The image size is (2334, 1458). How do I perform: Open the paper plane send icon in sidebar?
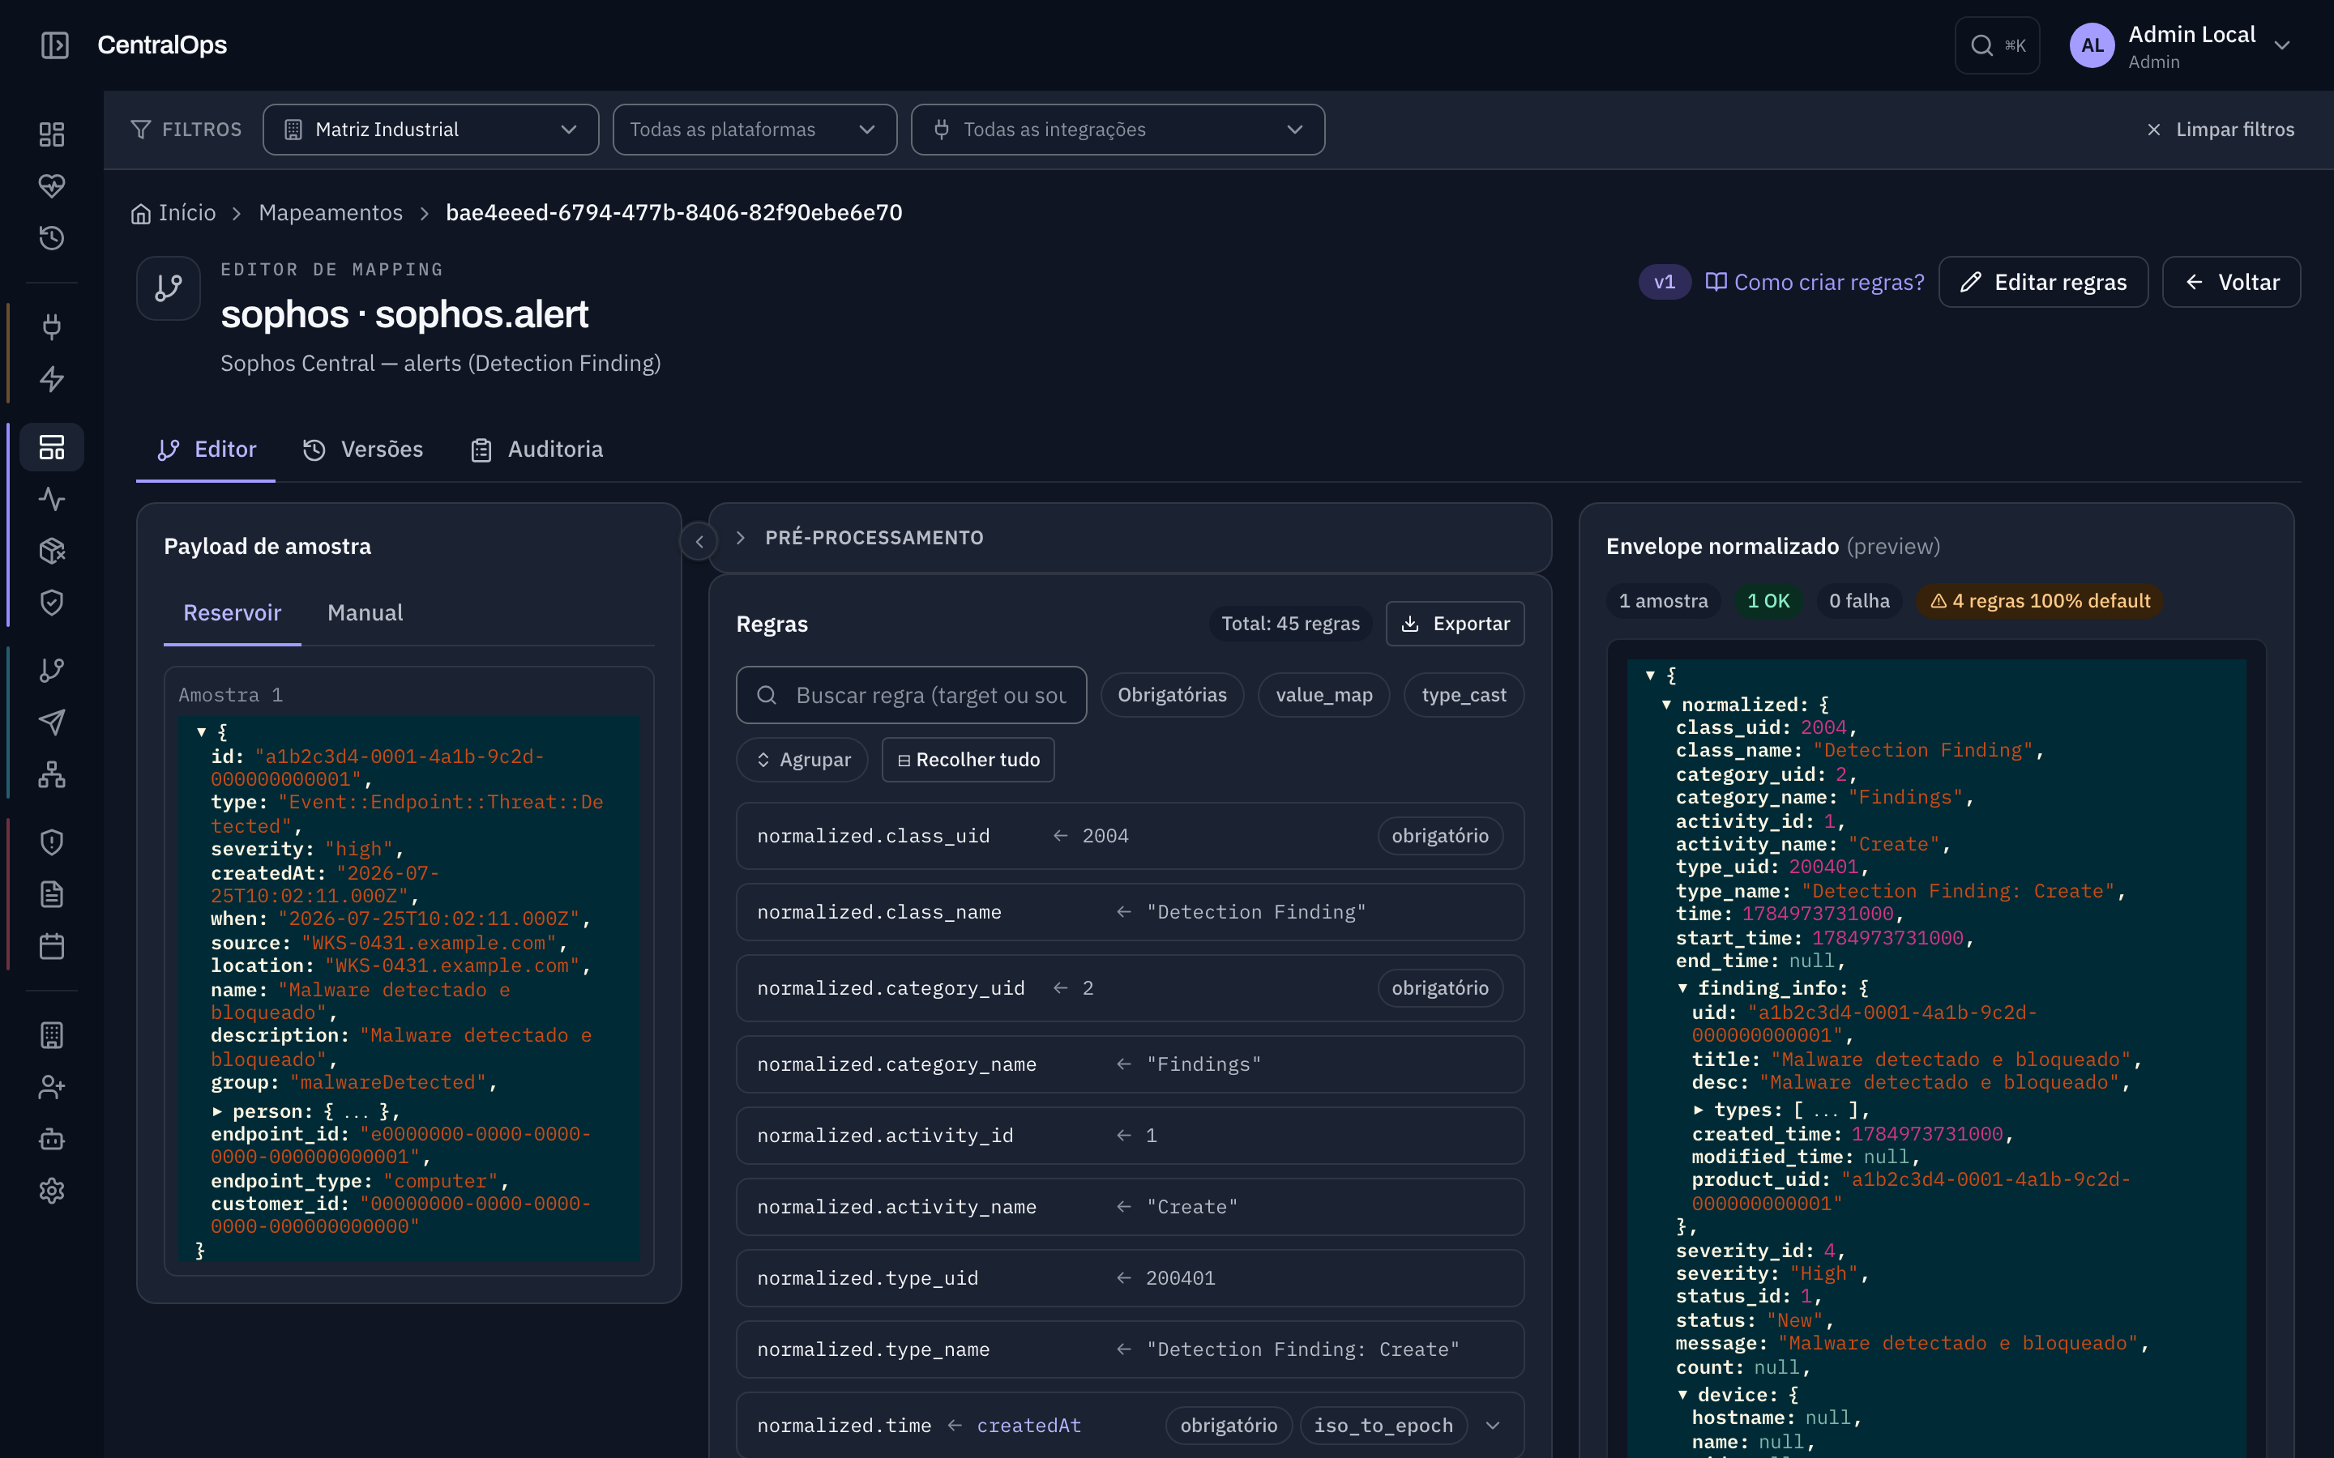tap(52, 723)
